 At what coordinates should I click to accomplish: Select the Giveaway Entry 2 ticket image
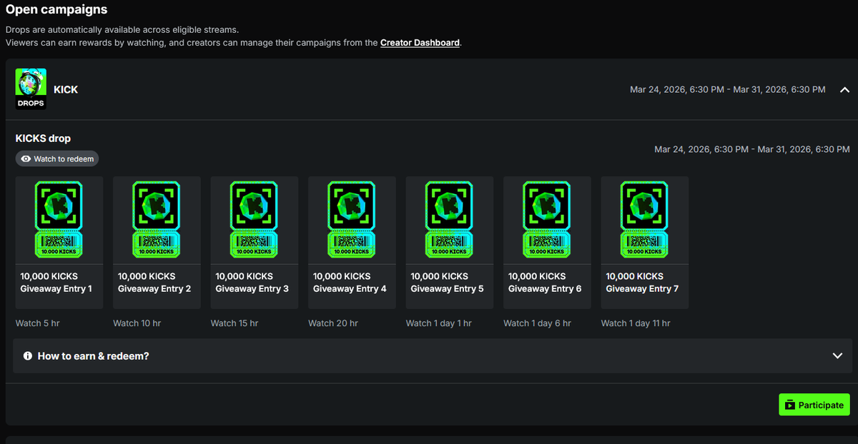pyautogui.click(x=157, y=219)
